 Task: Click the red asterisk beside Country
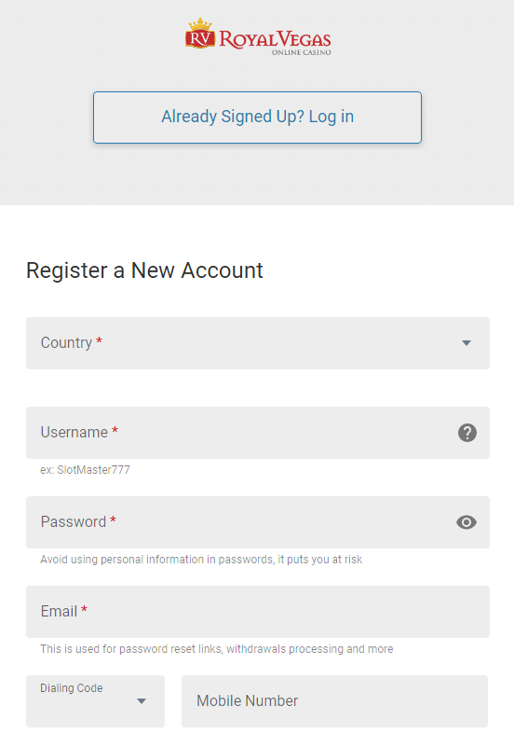pyautogui.click(x=99, y=340)
